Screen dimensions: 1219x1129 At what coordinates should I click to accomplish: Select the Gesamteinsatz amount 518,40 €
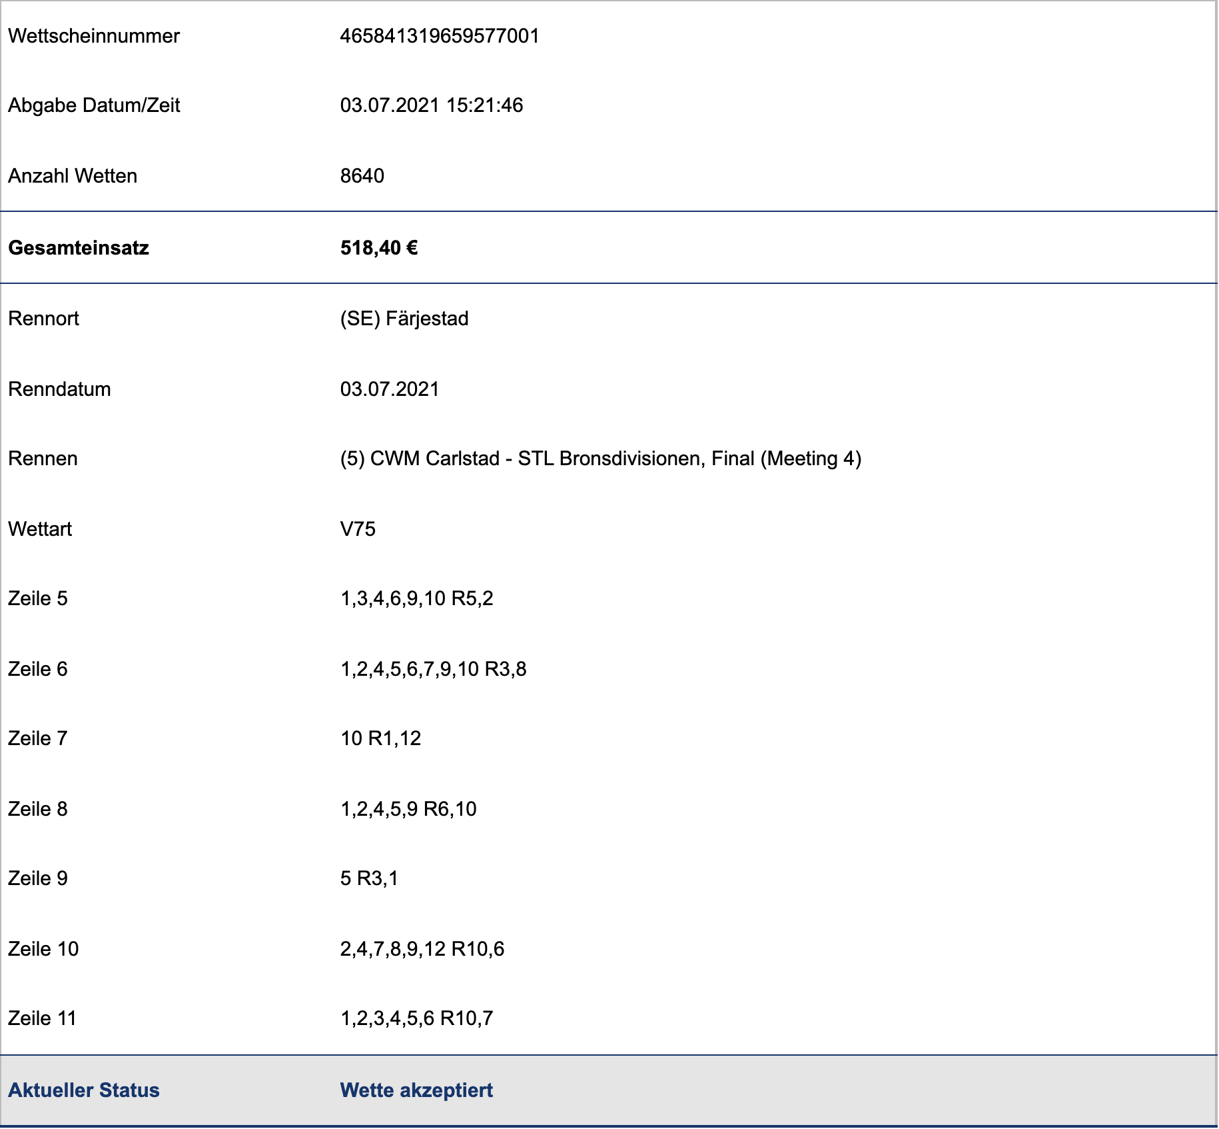tap(379, 248)
